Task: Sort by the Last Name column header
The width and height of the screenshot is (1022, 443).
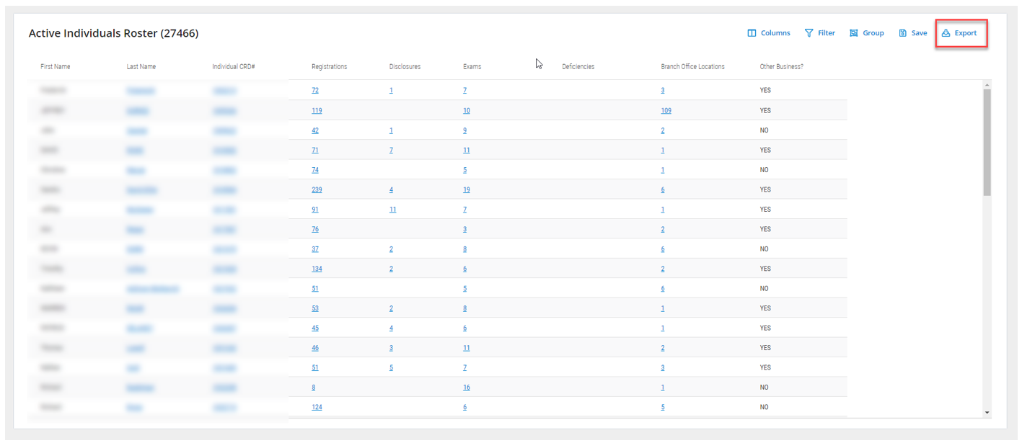Action: [x=141, y=67]
